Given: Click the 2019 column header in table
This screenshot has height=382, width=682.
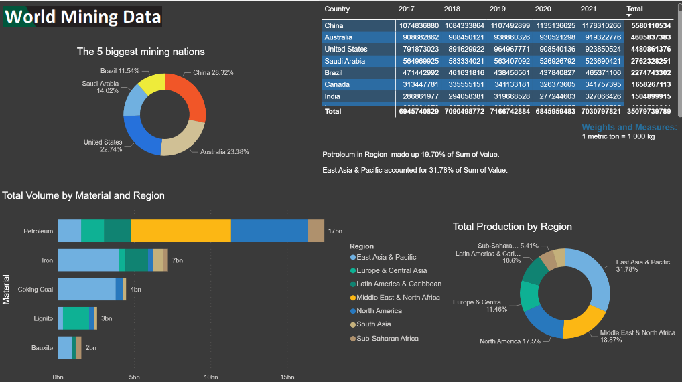Looking at the screenshot, I should point(498,9).
